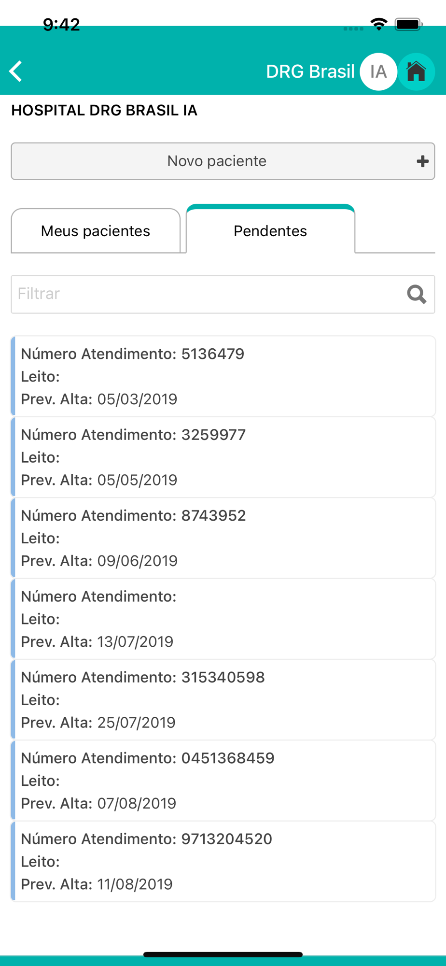Open patient record 3259977
The image size is (446, 966).
223,457
